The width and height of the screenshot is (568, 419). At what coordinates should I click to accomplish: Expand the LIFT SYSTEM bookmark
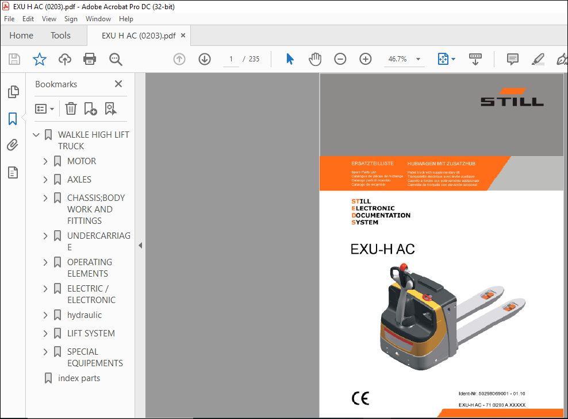tap(45, 333)
